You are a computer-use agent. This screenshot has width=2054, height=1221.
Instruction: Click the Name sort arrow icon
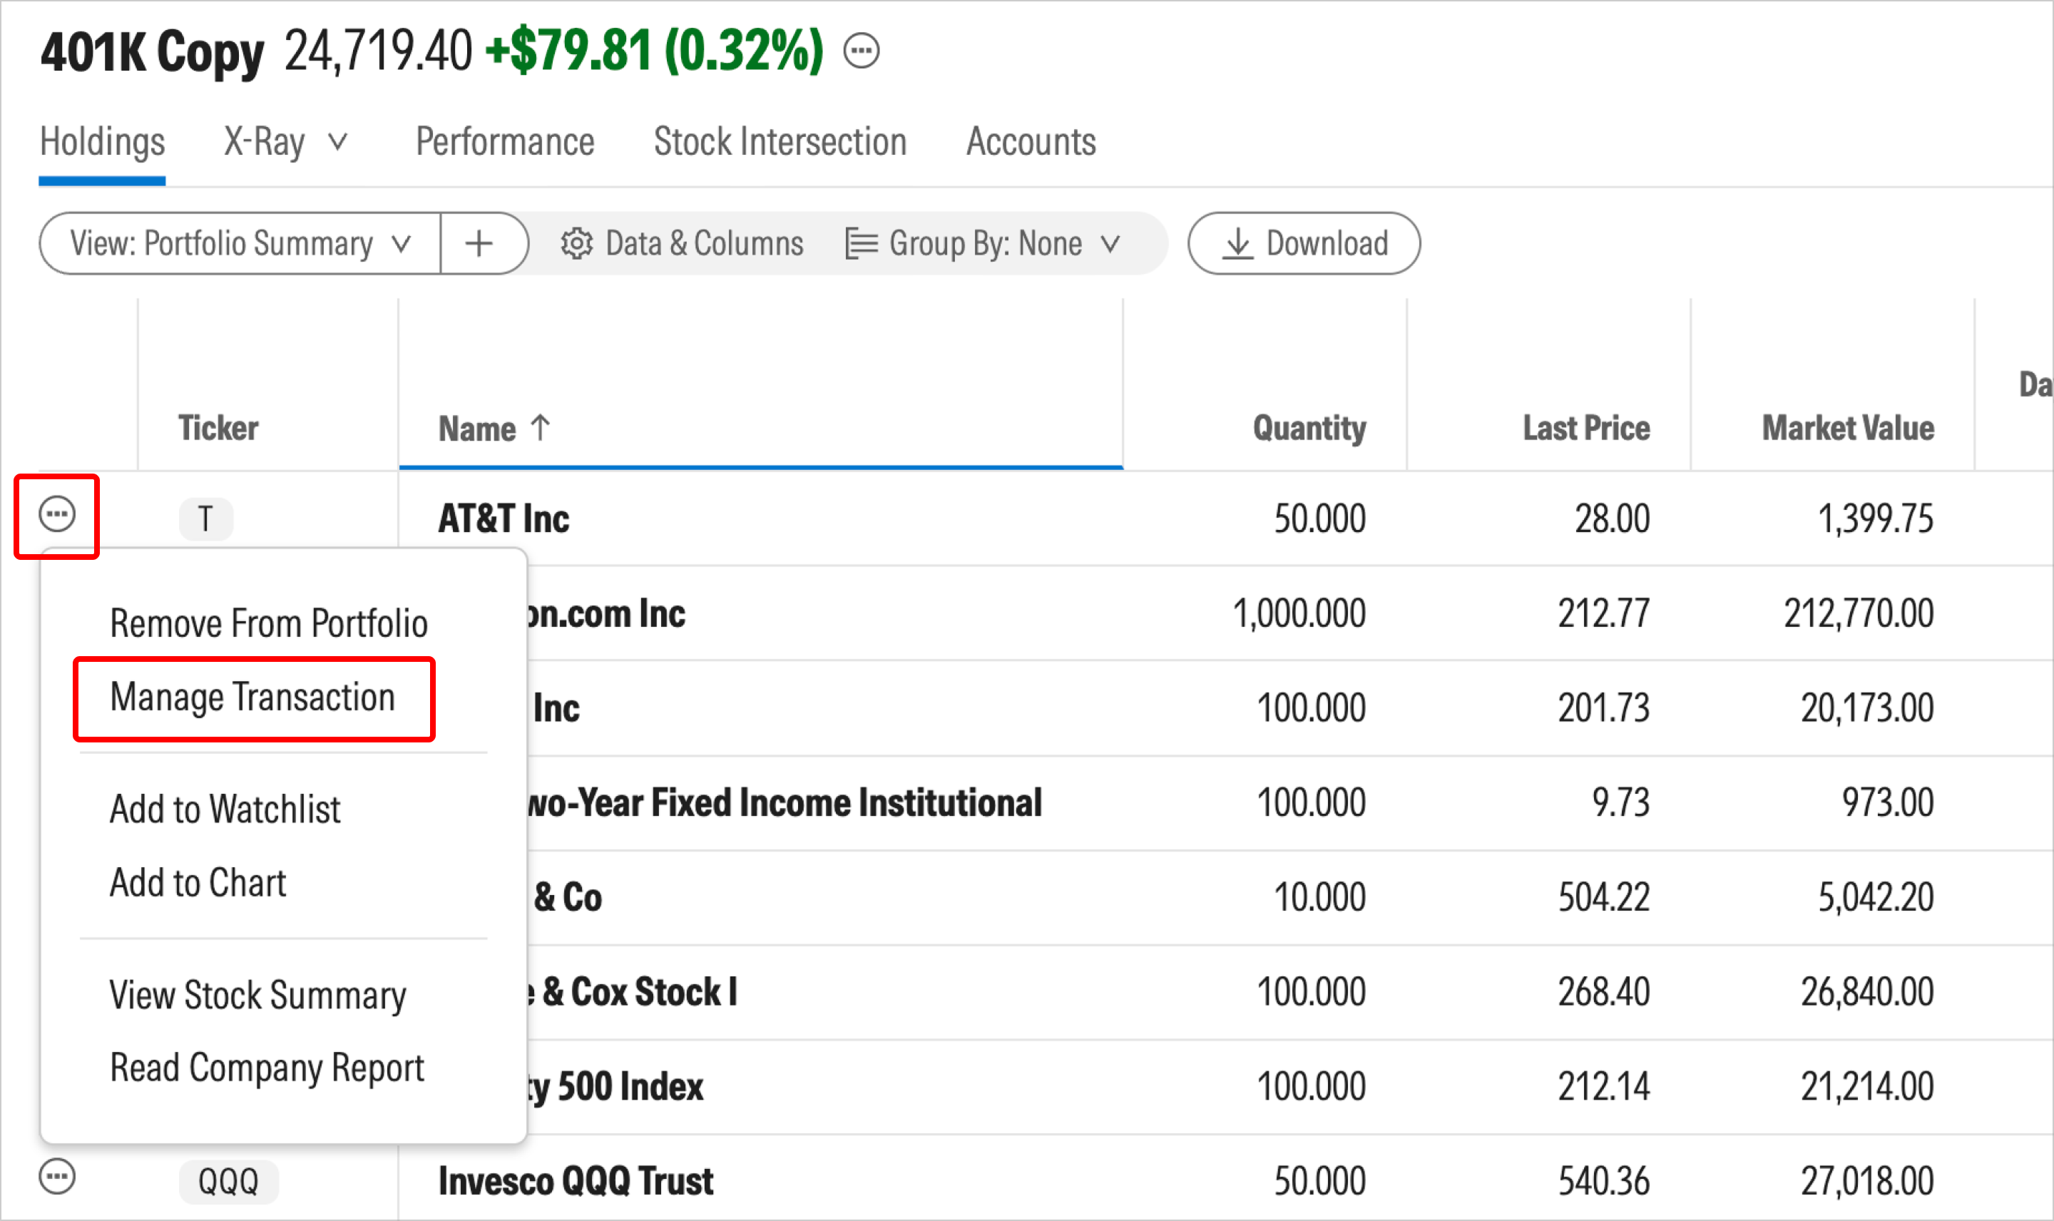pyautogui.click(x=541, y=427)
